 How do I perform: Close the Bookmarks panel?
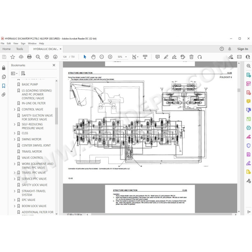54,65
